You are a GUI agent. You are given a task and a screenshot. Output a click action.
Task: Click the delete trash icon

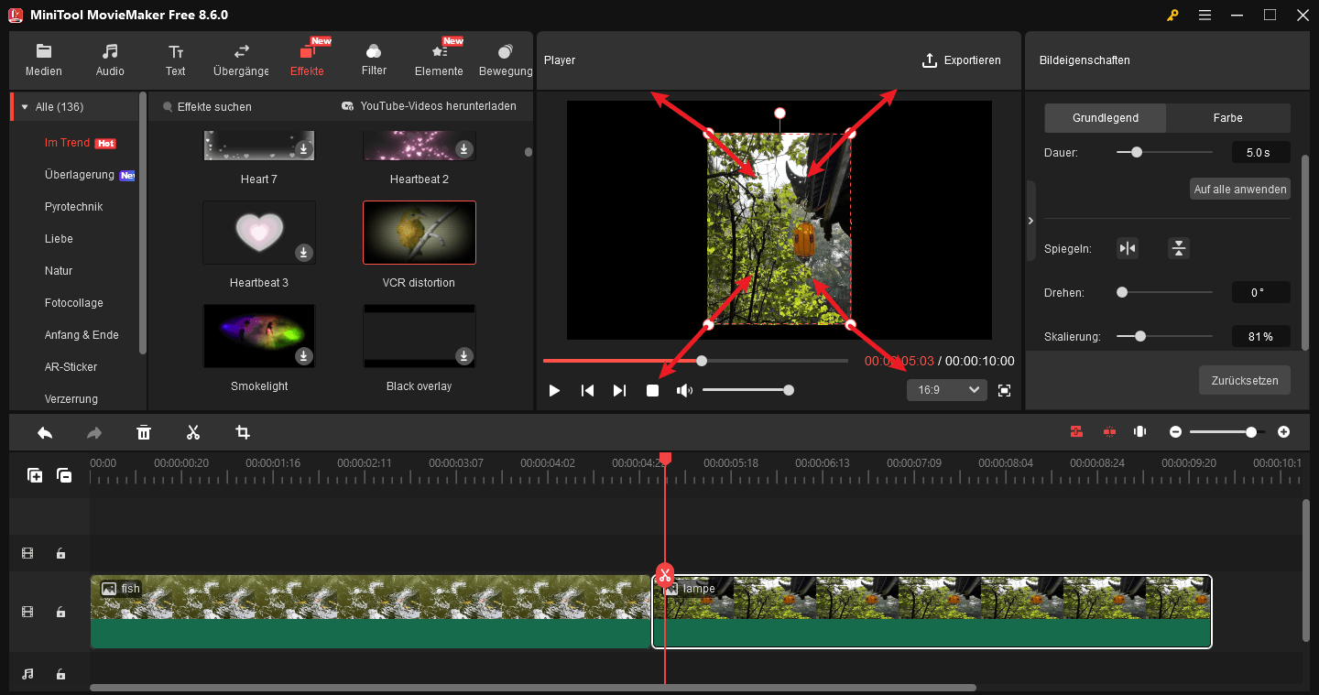click(x=144, y=431)
